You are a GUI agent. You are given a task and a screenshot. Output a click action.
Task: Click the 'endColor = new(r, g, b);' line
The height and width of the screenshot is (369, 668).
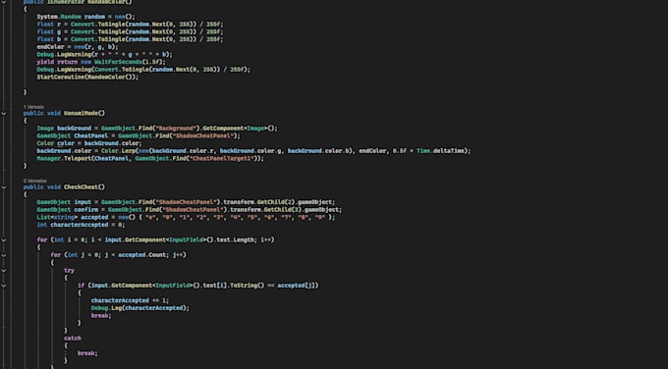[78, 47]
